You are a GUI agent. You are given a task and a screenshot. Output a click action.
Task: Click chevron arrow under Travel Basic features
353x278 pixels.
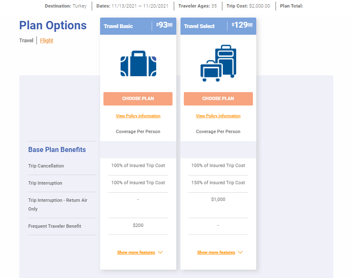160,252
